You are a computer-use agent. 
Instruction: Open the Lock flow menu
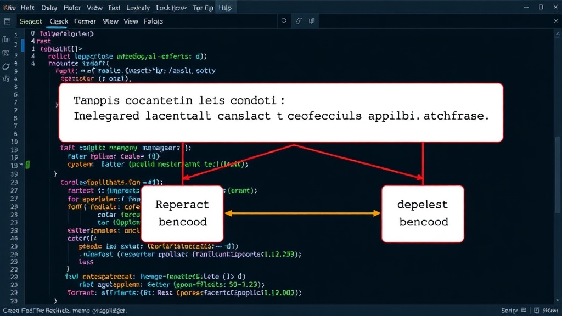pos(171,8)
